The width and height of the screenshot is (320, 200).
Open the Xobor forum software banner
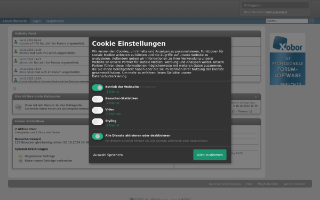(287, 59)
